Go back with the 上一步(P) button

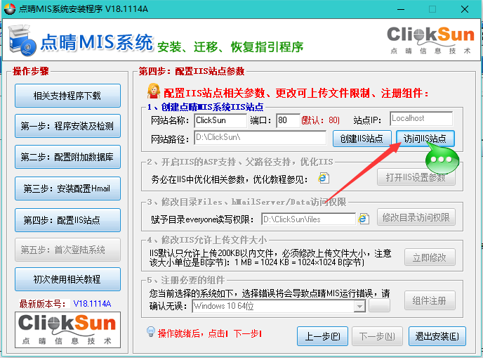point(322,335)
